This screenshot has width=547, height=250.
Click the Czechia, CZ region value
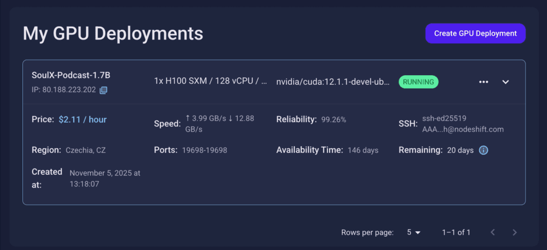tap(85, 150)
